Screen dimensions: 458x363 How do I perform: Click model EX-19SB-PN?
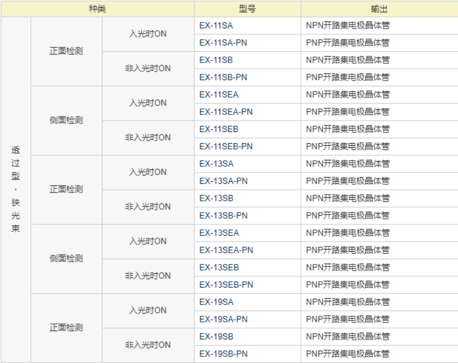(x=223, y=354)
